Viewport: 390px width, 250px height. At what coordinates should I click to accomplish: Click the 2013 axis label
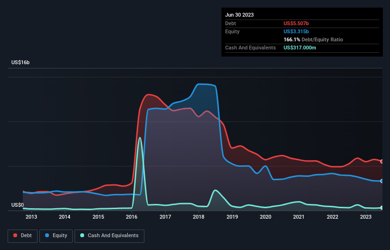tap(31, 217)
